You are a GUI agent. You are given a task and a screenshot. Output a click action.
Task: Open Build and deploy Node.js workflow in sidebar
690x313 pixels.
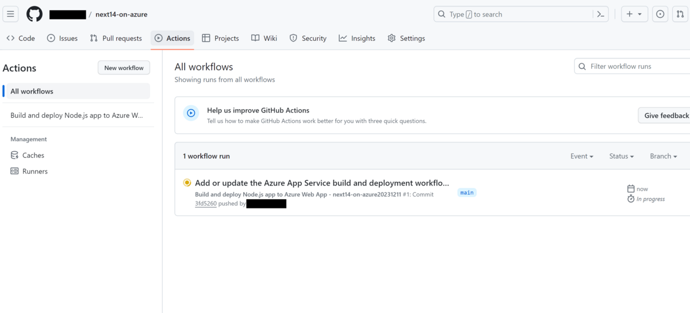click(77, 115)
